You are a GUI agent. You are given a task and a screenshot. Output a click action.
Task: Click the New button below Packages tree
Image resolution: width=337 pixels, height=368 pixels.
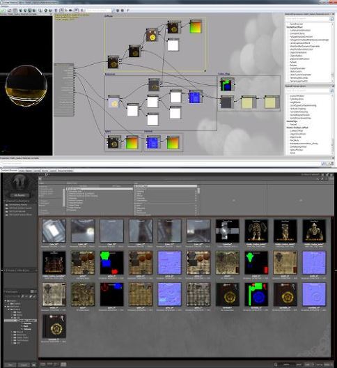pos(10,365)
